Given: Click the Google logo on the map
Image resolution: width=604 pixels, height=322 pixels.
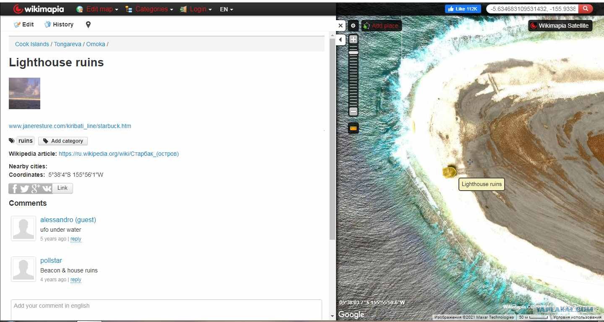Looking at the screenshot, I should [x=351, y=314].
